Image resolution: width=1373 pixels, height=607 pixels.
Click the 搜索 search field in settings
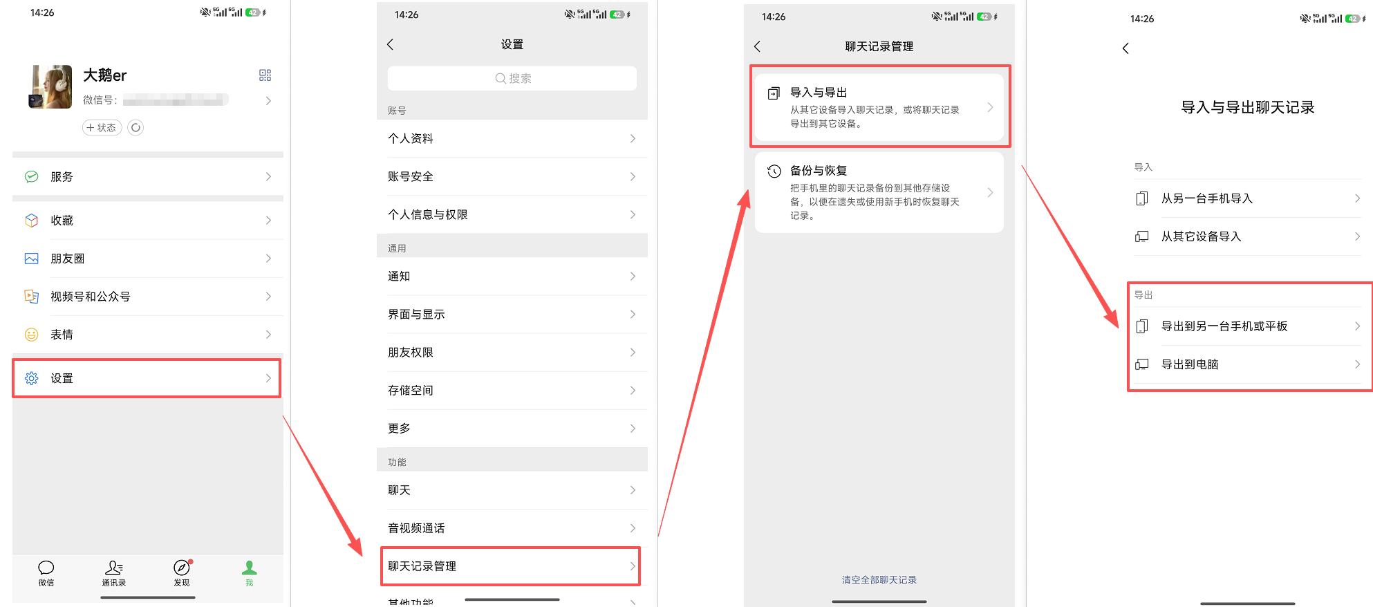coord(512,78)
